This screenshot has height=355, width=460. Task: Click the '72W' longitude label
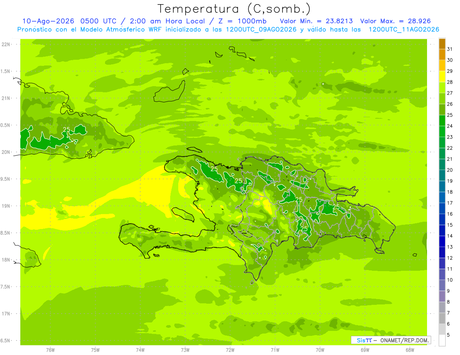tap(230, 350)
